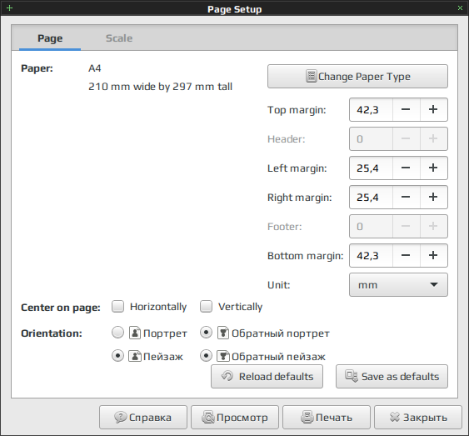Click the Portrait orientation page icon
The height and width of the screenshot is (436, 469).
(135, 333)
